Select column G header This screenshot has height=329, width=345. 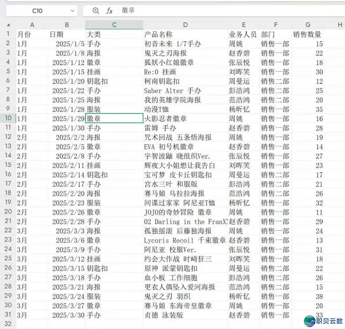(308, 25)
